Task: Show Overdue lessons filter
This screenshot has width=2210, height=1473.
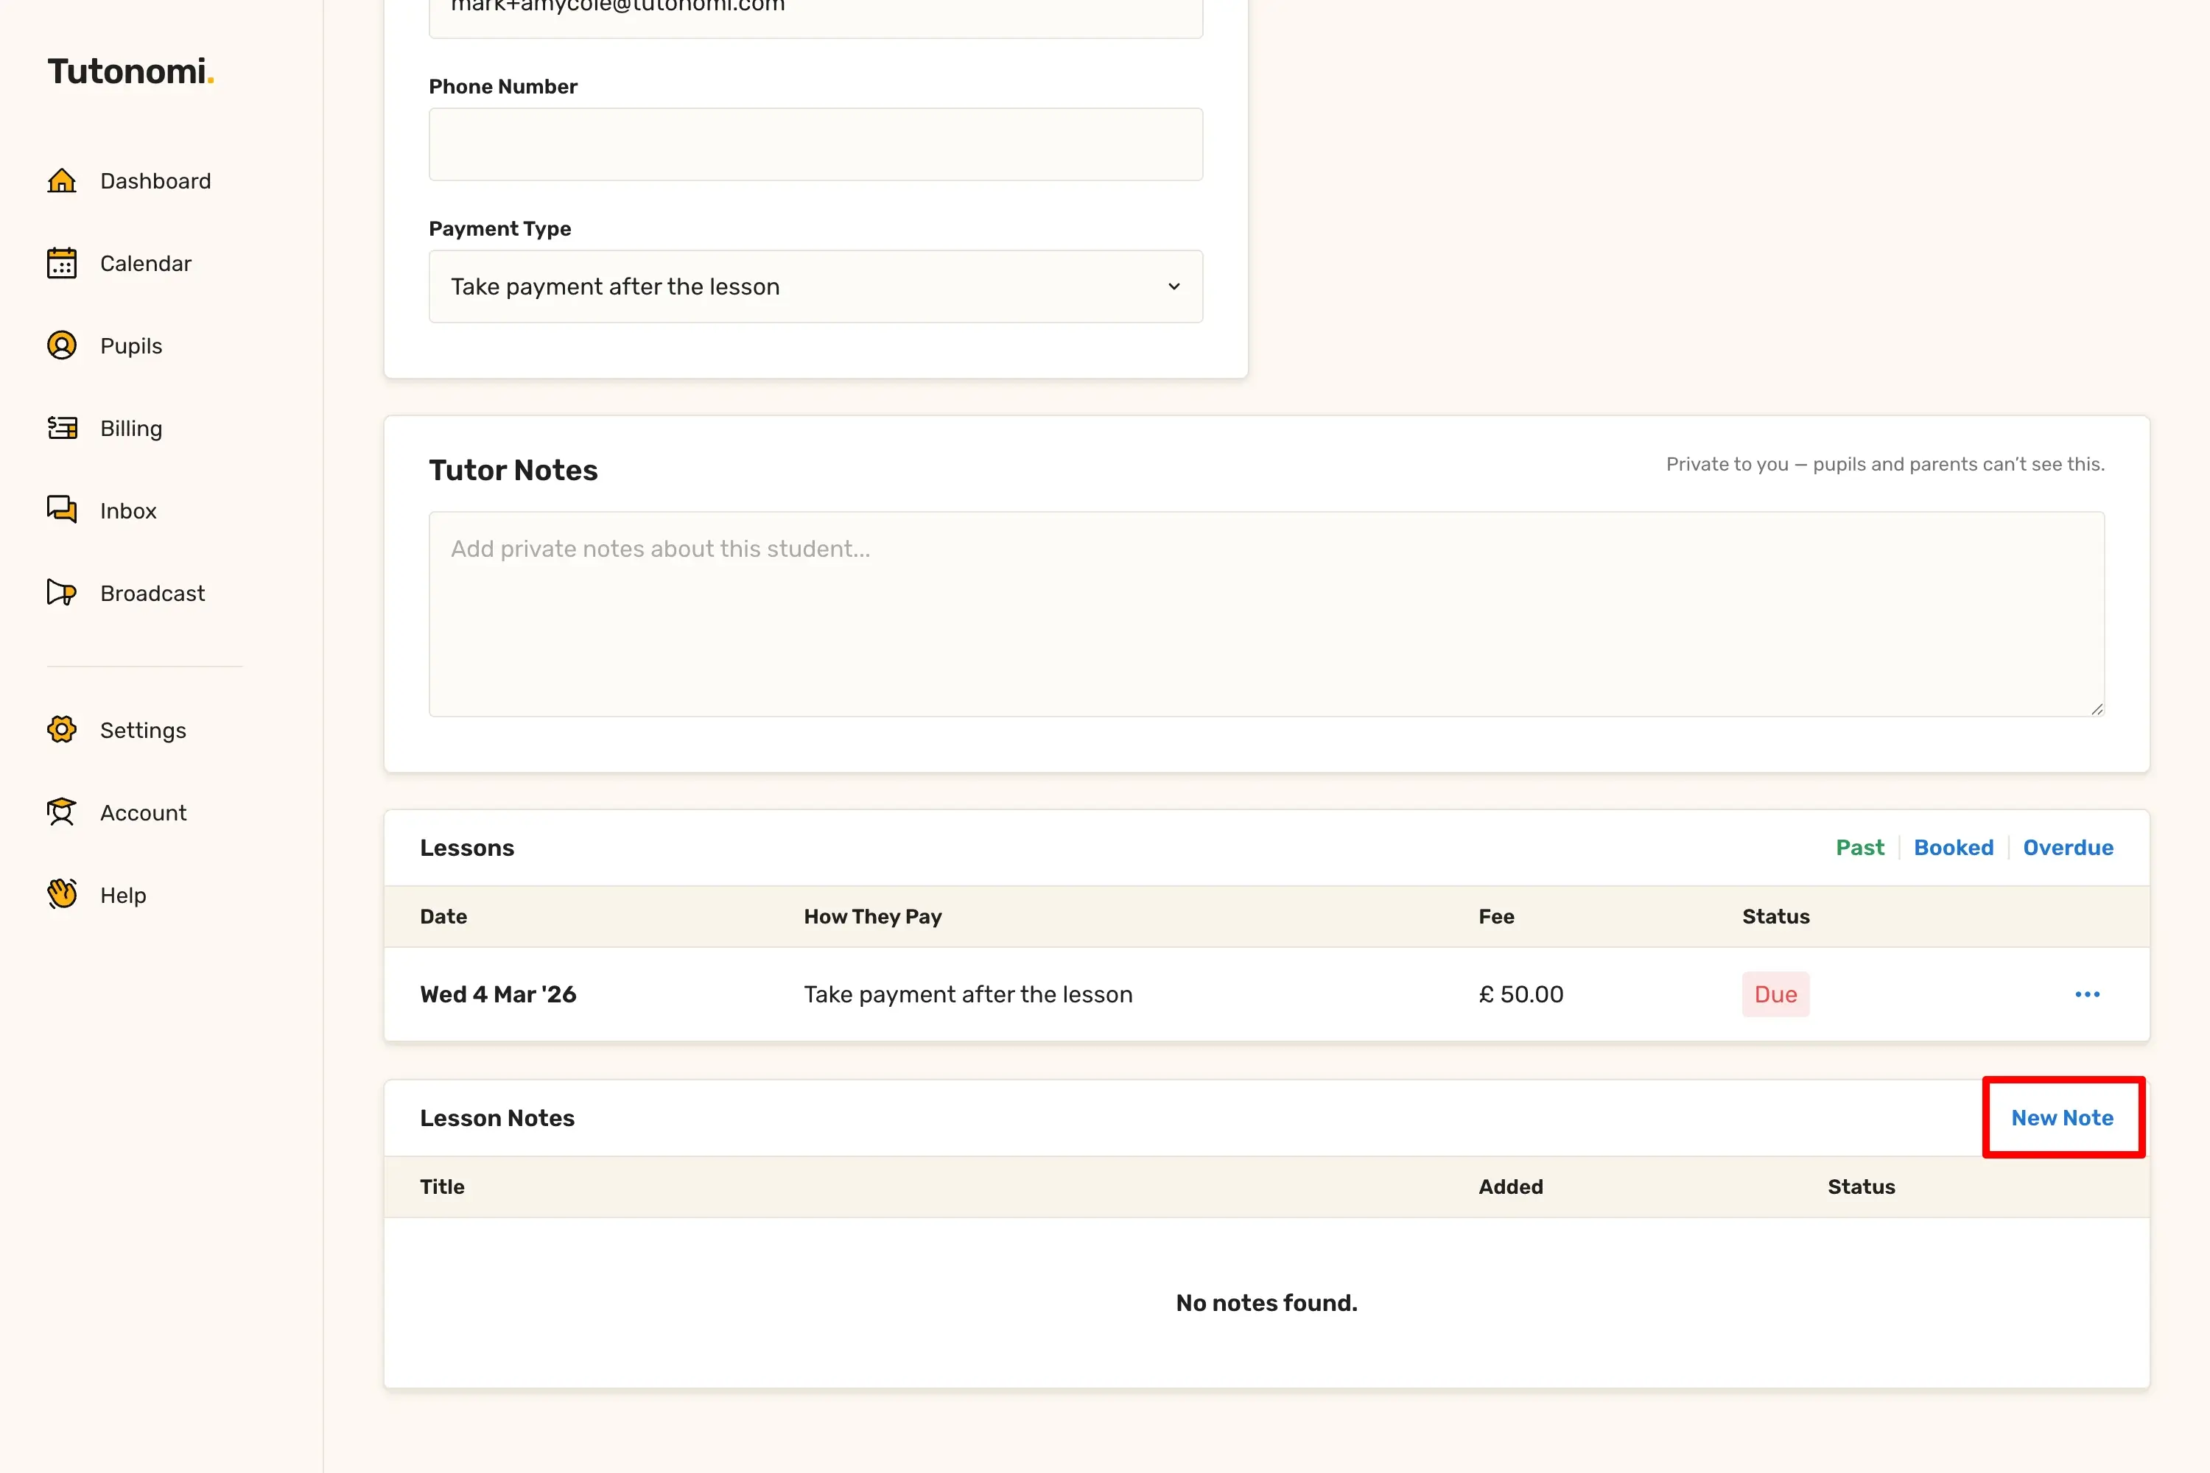Action: [2067, 848]
